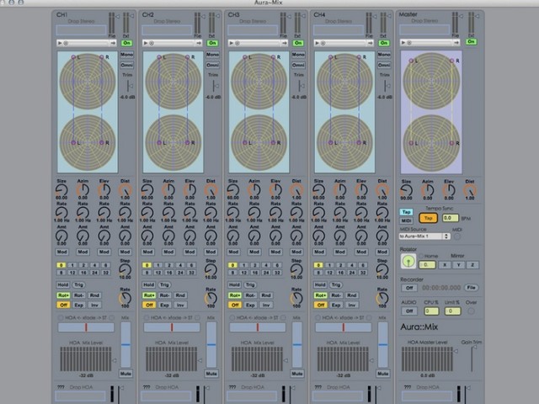
Task: Mute channel CH2
Action: click(x=211, y=373)
